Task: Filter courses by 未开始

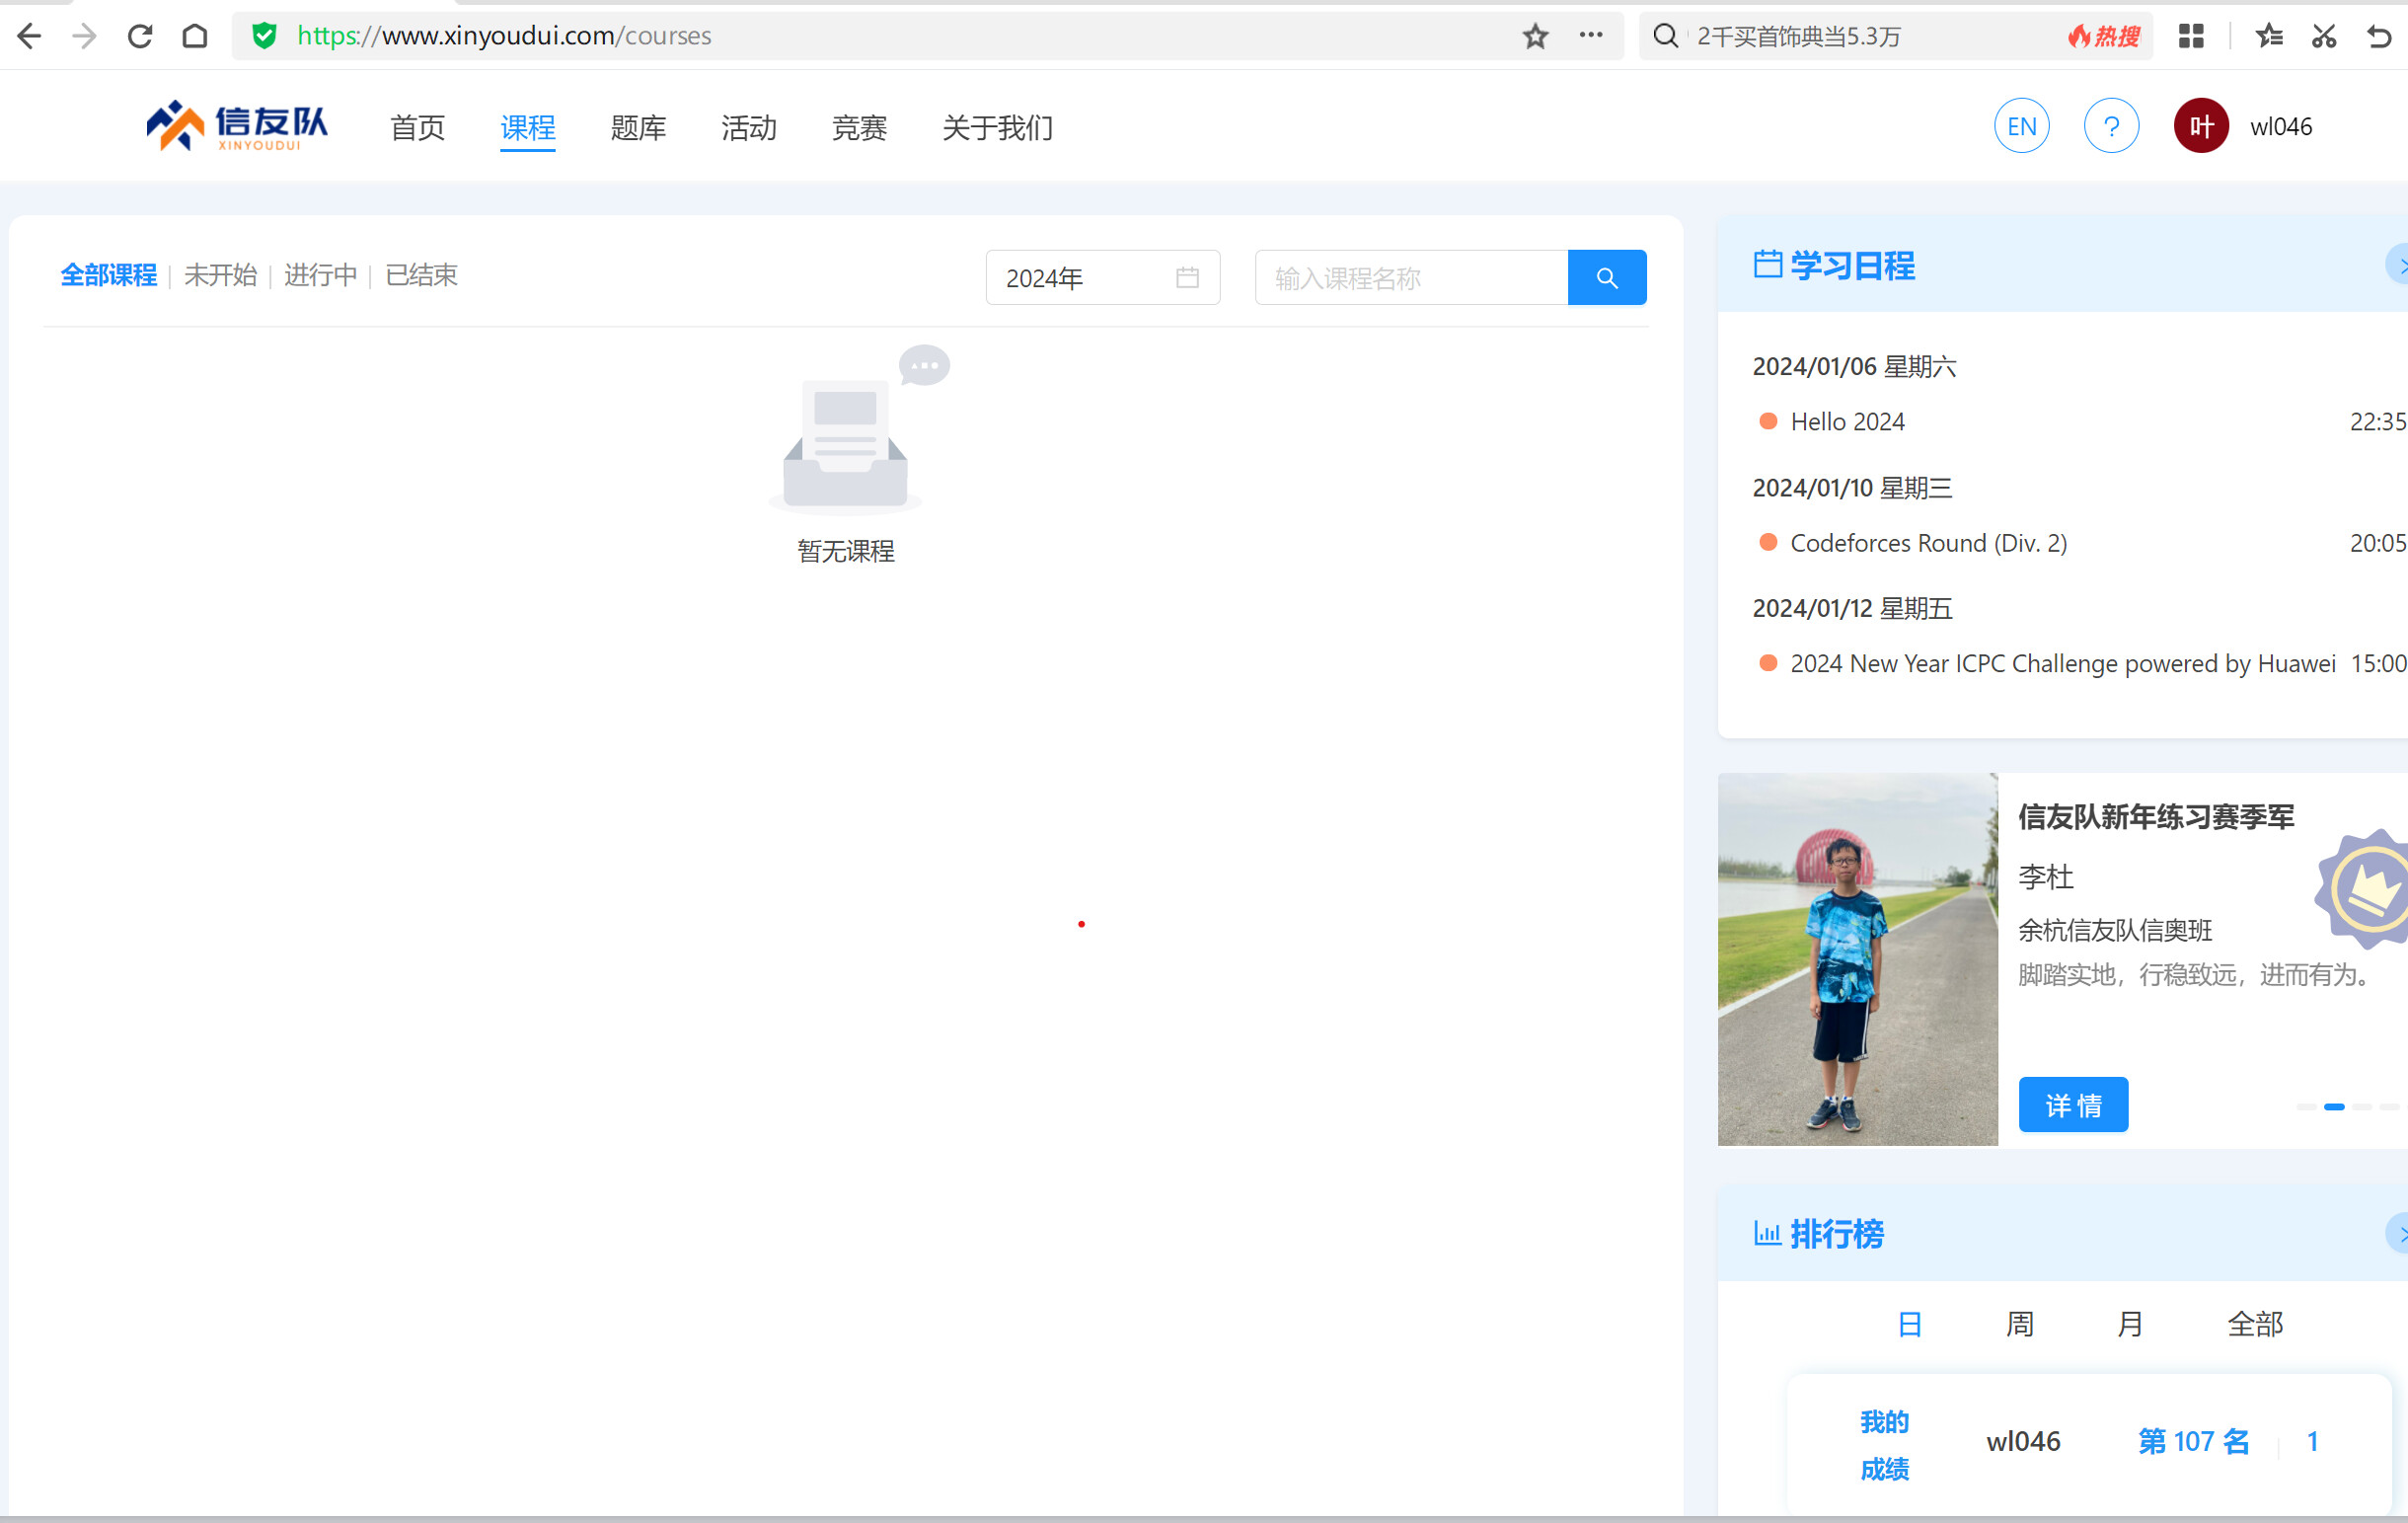Action: (x=220, y=275)
